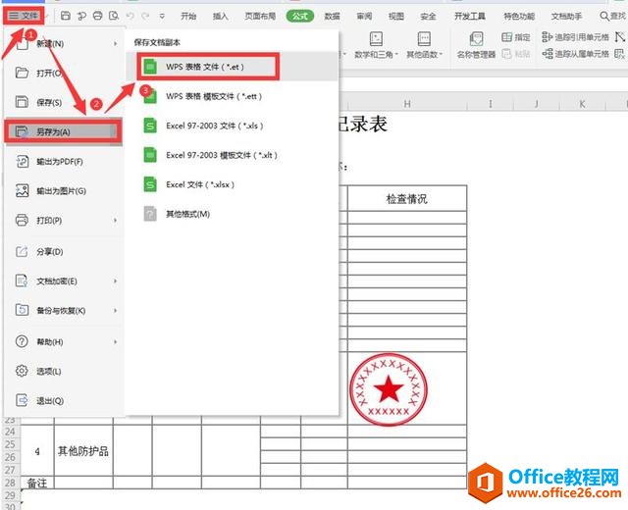Open the 数学和三角 functions dropdown

click(x=376, y=45)
